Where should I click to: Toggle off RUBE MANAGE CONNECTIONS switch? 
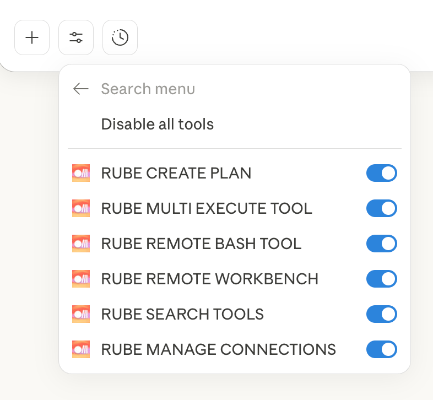[382, 349]
